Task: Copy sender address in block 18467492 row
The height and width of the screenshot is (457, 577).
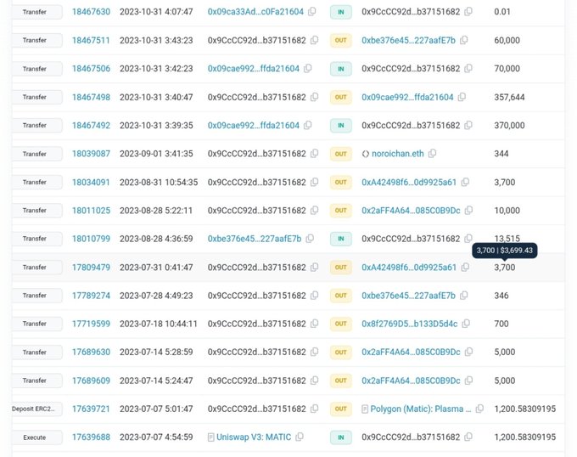Action: [308, 125]
